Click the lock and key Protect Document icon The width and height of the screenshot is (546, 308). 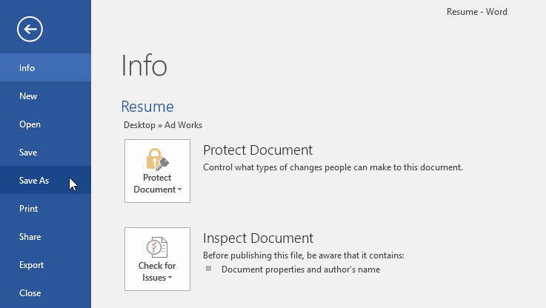(x=157, y=158)
